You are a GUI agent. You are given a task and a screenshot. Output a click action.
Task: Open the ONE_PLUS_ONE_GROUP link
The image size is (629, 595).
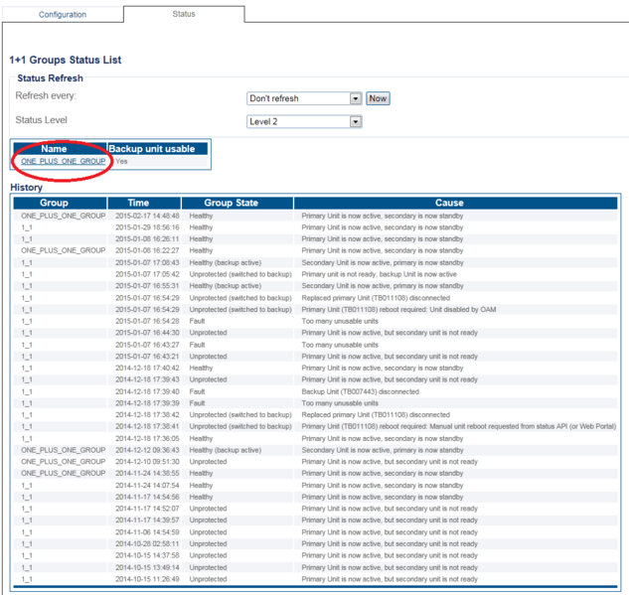coord(63,161)
